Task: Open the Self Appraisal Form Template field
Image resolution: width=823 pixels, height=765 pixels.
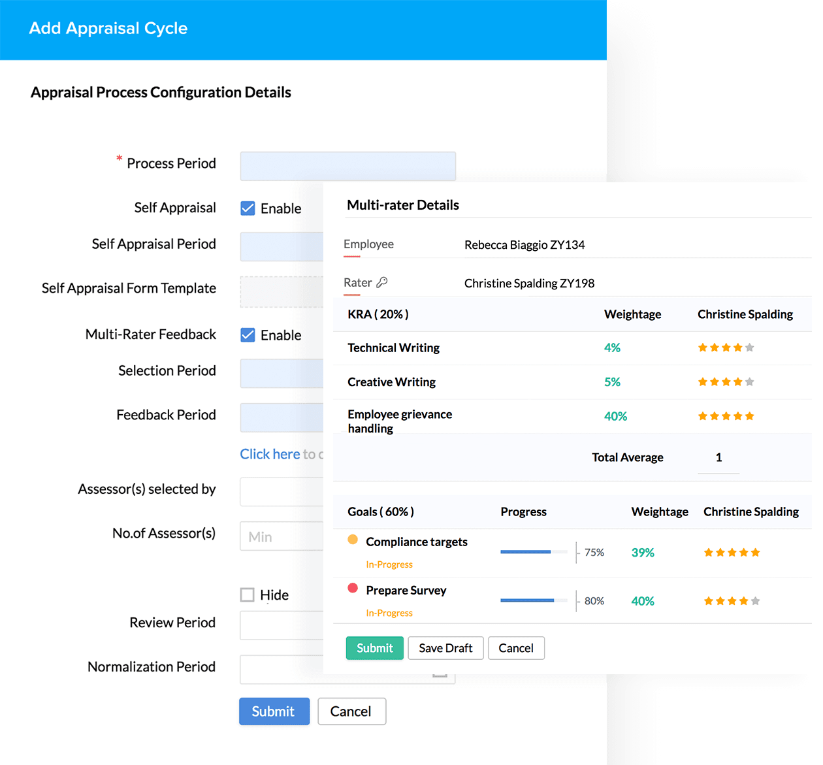Action: 282,291
